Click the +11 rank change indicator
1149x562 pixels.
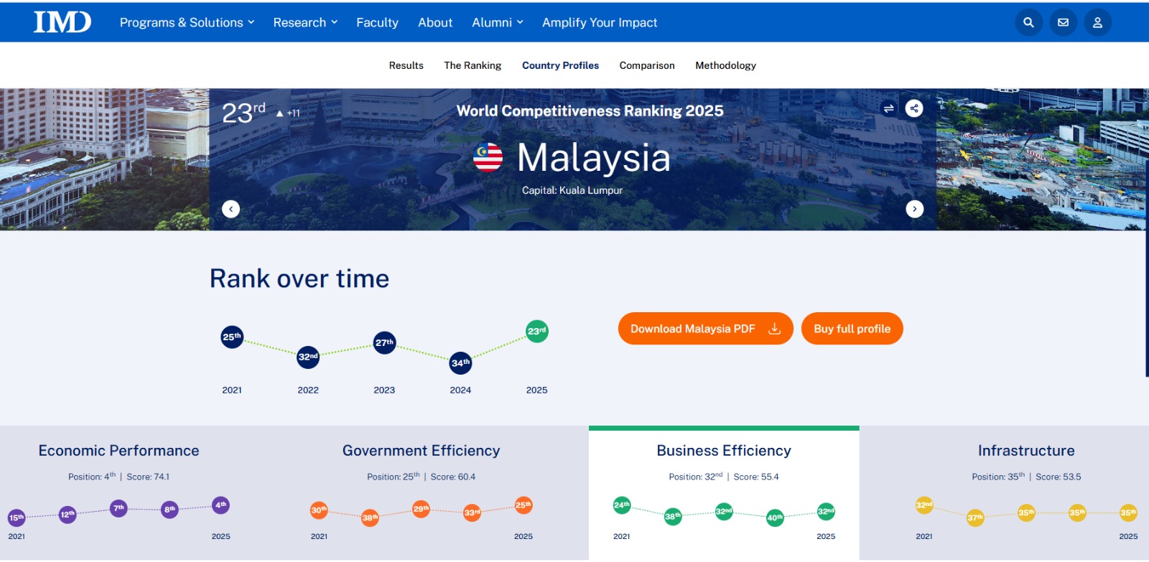click(x=289, y=113)
